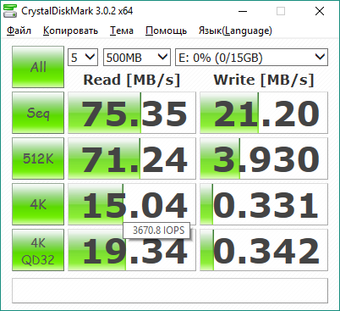
Task: Open the Язык(Language) menu
Action: (235, 31)
